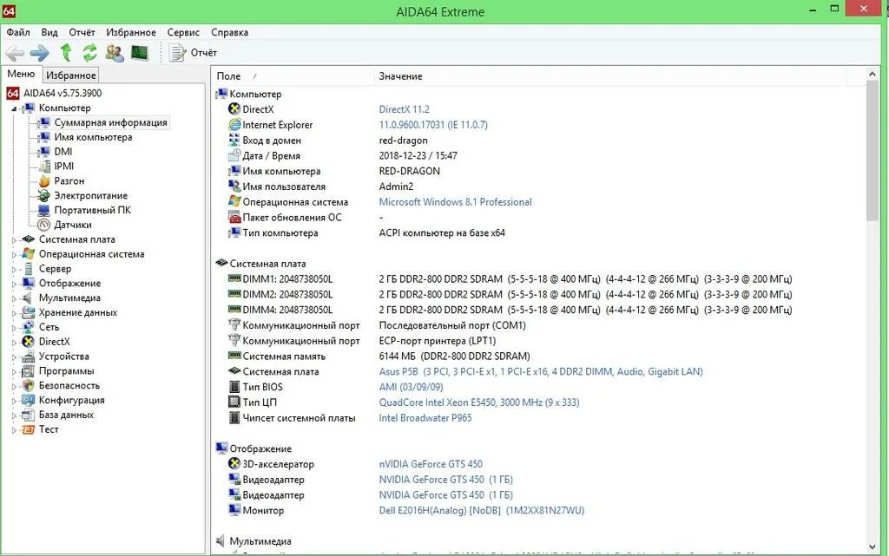The image size is (889, 556).
Task: Click the Back arrow toolbar icon
Action: [15, 53]
